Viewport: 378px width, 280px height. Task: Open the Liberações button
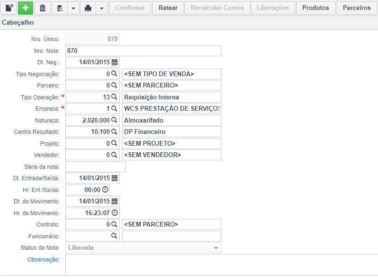pos(273,8)
